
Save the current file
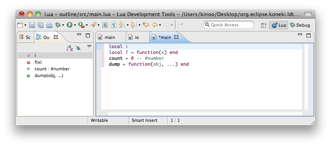click(32, 25)
